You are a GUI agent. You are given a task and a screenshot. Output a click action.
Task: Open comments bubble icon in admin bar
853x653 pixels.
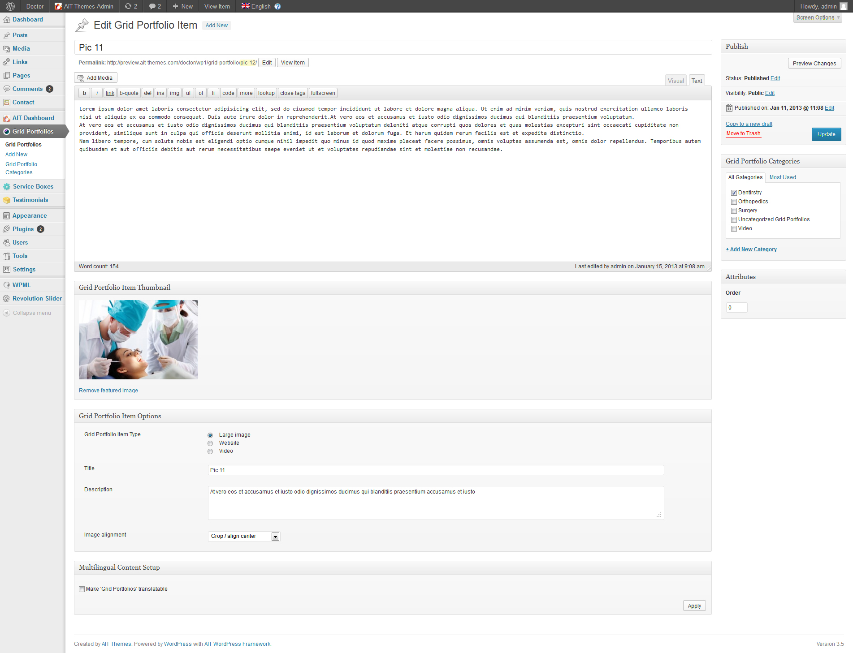(x=152, y=6)
